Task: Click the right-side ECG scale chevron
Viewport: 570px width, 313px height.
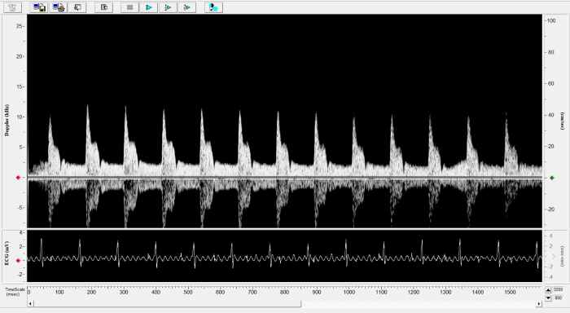Action: click(554, 257)
